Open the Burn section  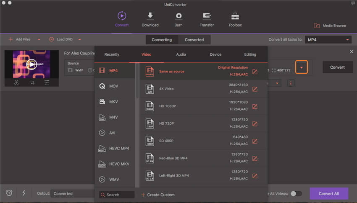click(178, 20)
